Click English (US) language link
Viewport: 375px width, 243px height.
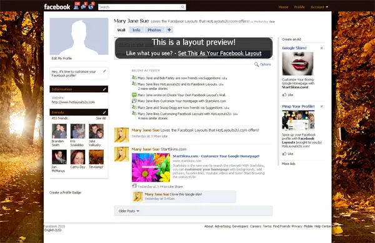(53, 230)
